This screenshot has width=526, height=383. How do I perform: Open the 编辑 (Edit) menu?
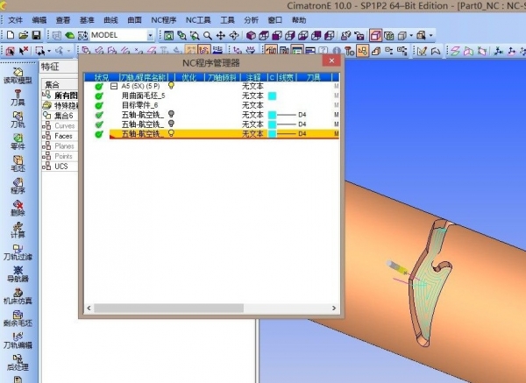pyautogui.click(x=39, y=20)
